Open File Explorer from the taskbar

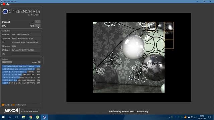point(24,117)
